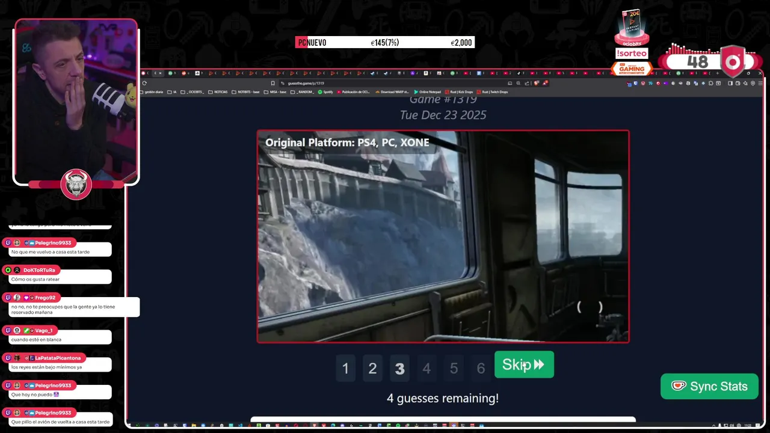Share this page via address bar share icon
The height and width of the screenshot is (433, 770).
point(526,83)
